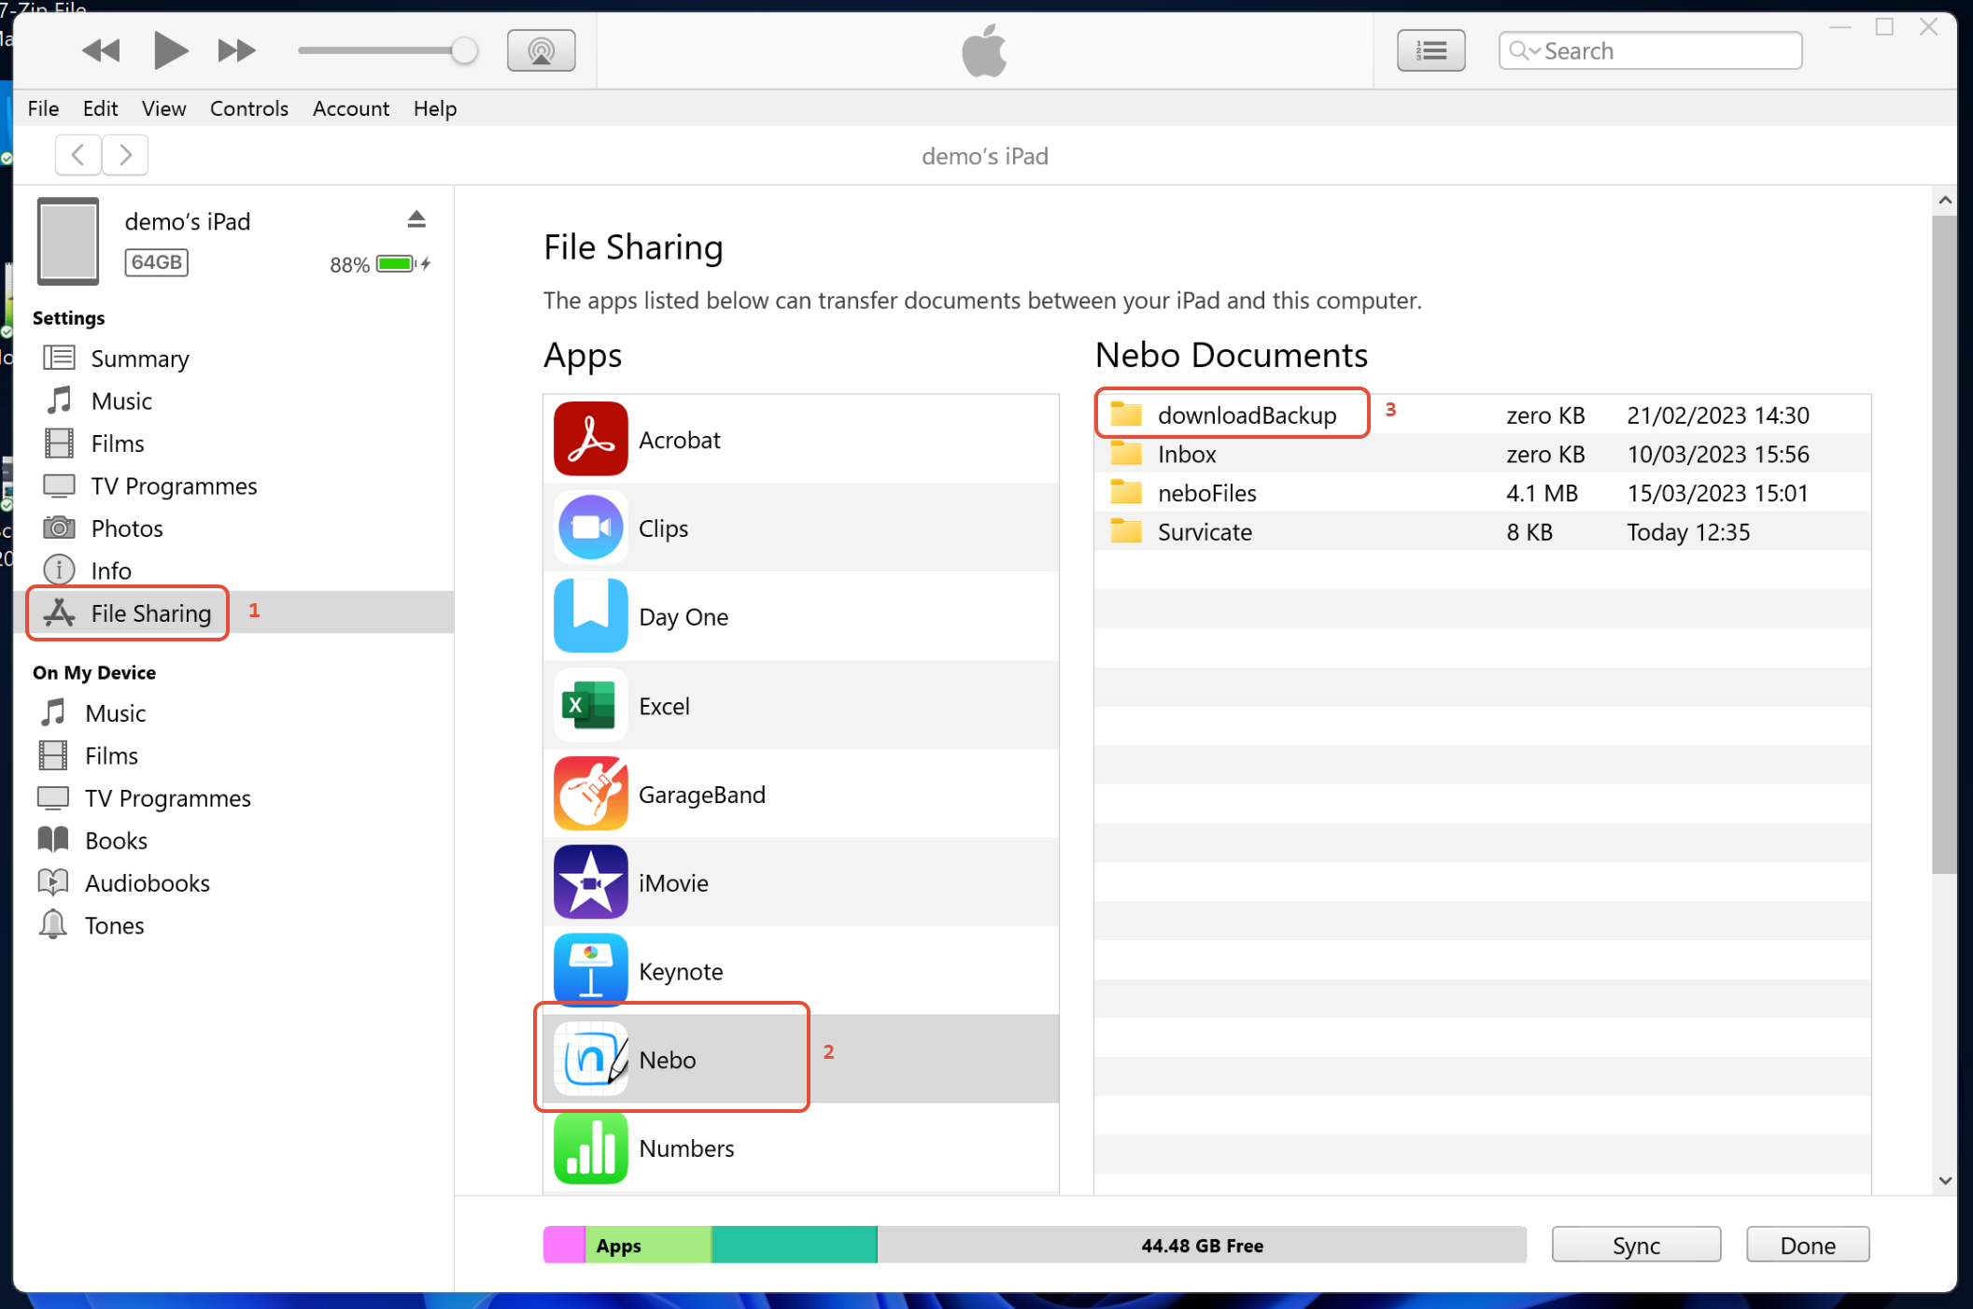Viewport: 1973px width, 1309px height.
Task: Open the search dropdown magnifier arrow
Action: [x=1524, y=50]
